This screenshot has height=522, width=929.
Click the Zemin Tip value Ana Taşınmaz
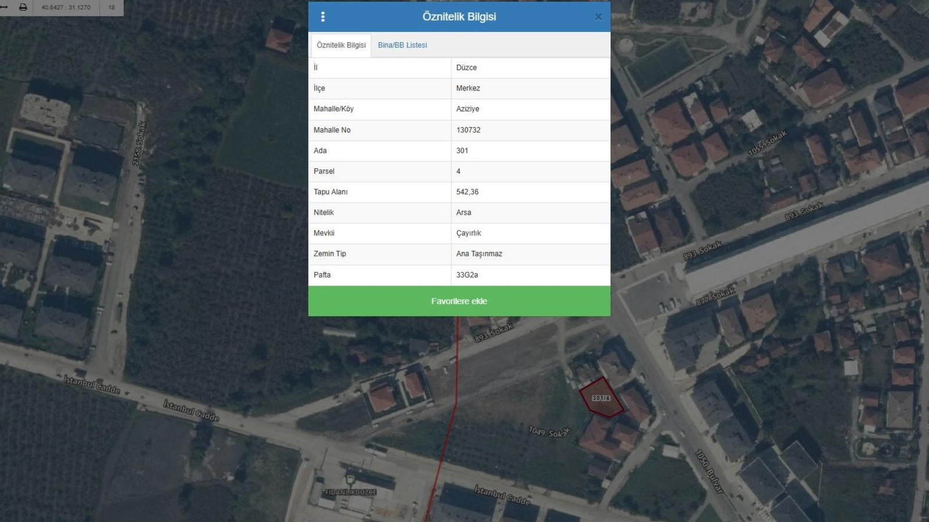pyautogui.click(x=479, y=254)
